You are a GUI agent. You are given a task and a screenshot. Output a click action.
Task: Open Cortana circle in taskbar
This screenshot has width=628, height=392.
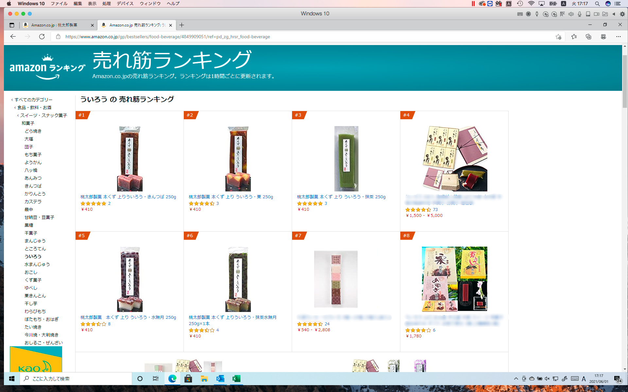click(140, 379)
